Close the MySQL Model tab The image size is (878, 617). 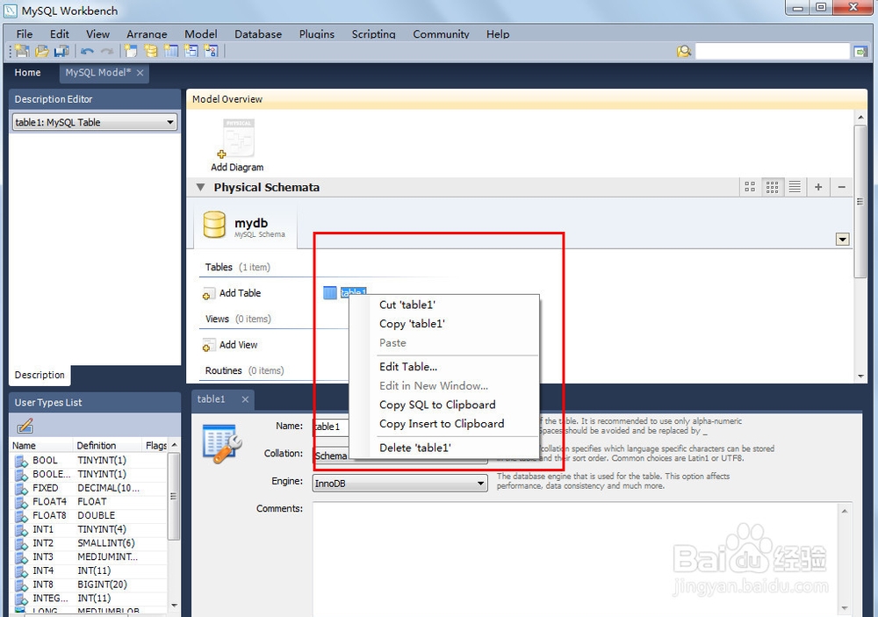[x=140, y=73]
